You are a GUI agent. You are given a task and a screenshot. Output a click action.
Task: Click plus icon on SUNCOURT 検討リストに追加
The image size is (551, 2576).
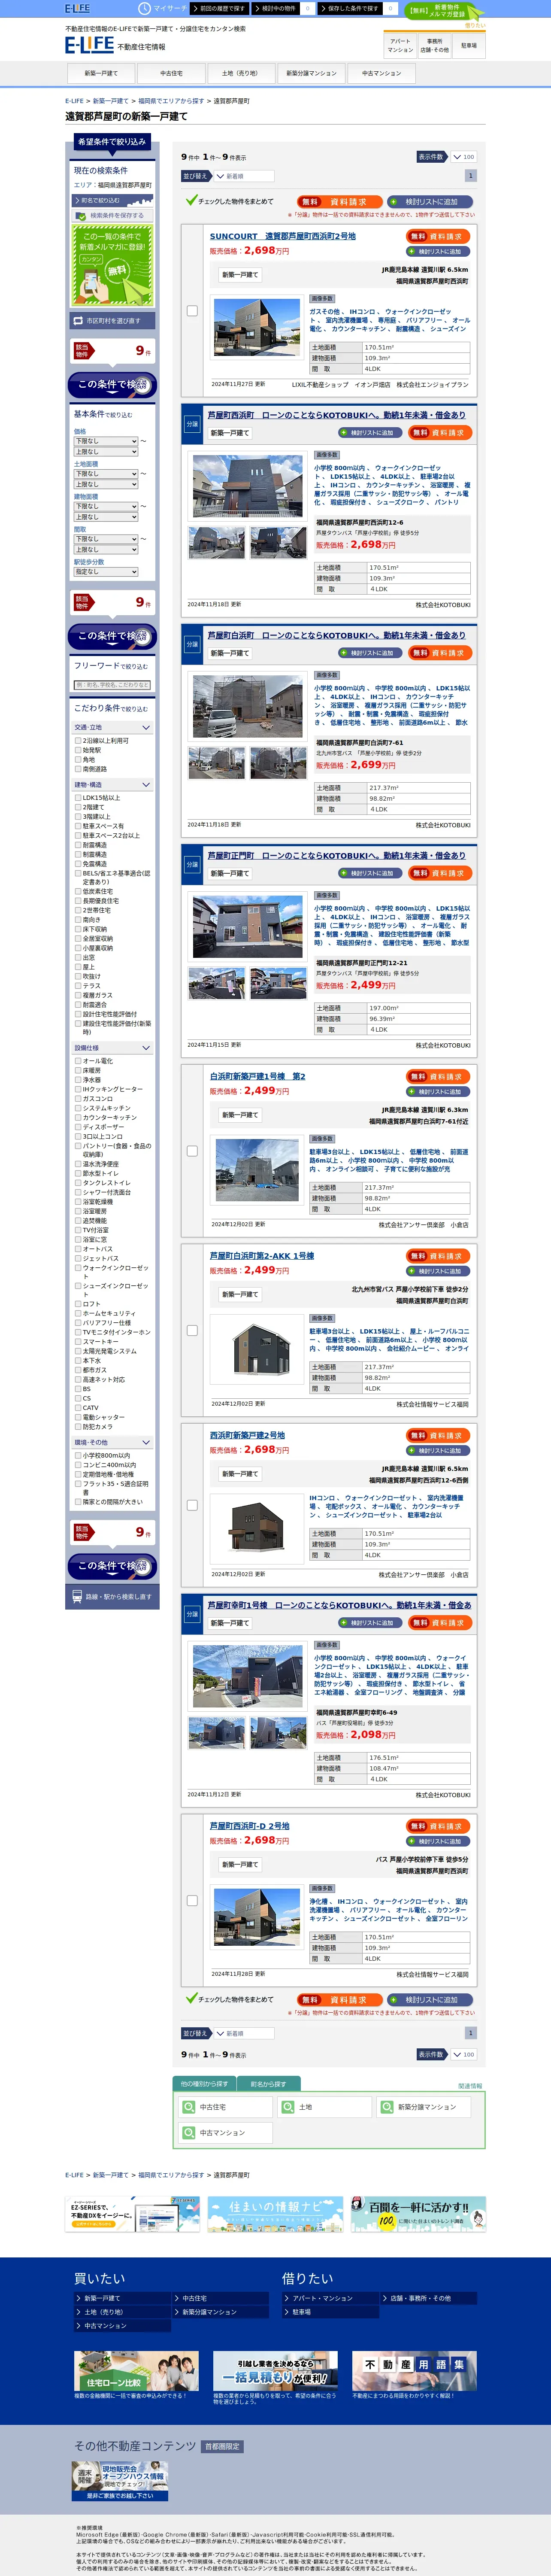412,251
